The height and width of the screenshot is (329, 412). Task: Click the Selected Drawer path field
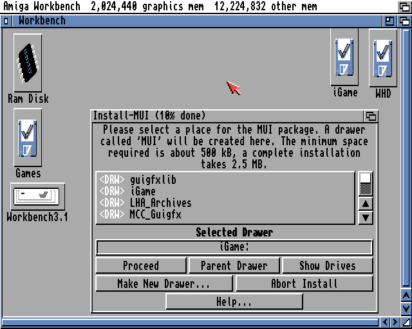234,247
